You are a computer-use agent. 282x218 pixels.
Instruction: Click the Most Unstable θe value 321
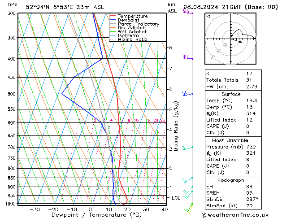[x=251, y=153]
